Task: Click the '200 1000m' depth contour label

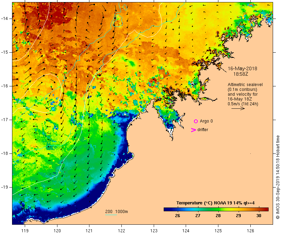Action: (x=117, y=212)
